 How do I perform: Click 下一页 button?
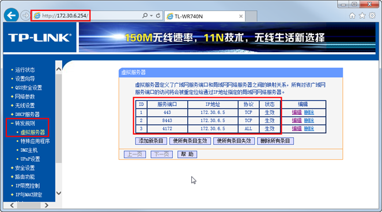[x=162, y=154]
